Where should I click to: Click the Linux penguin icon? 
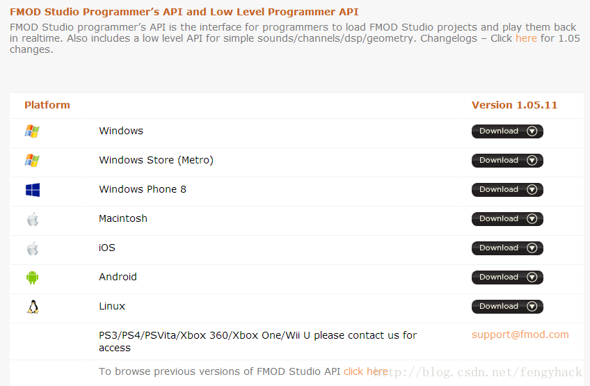click(33, 307)
